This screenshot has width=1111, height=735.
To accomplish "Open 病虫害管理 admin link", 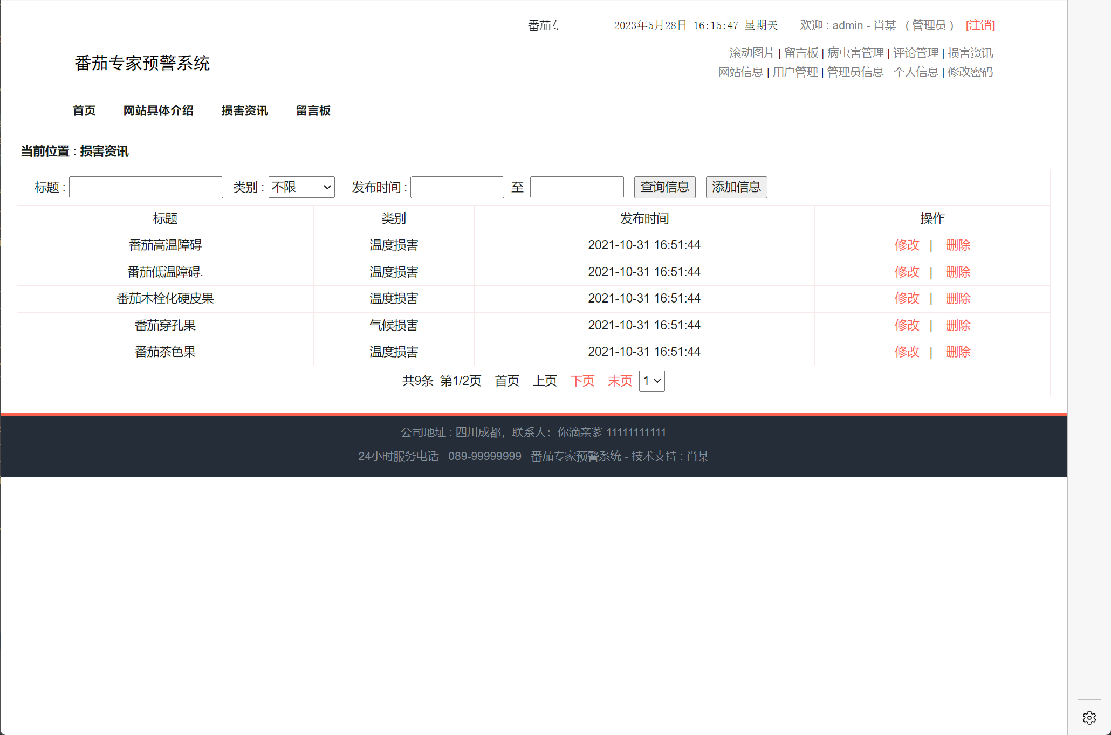I will pos(855,53).
